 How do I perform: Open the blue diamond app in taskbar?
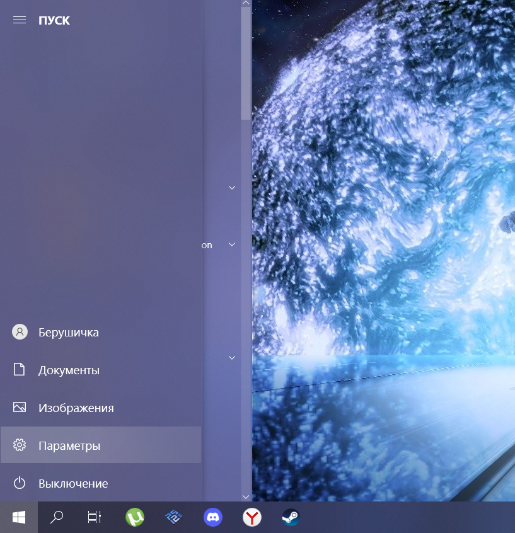click(174, 517)
